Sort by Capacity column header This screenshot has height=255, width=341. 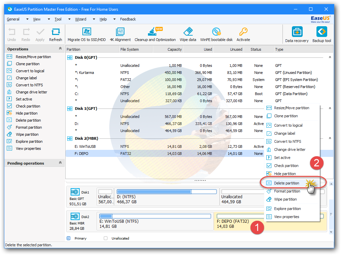point(168,49)
